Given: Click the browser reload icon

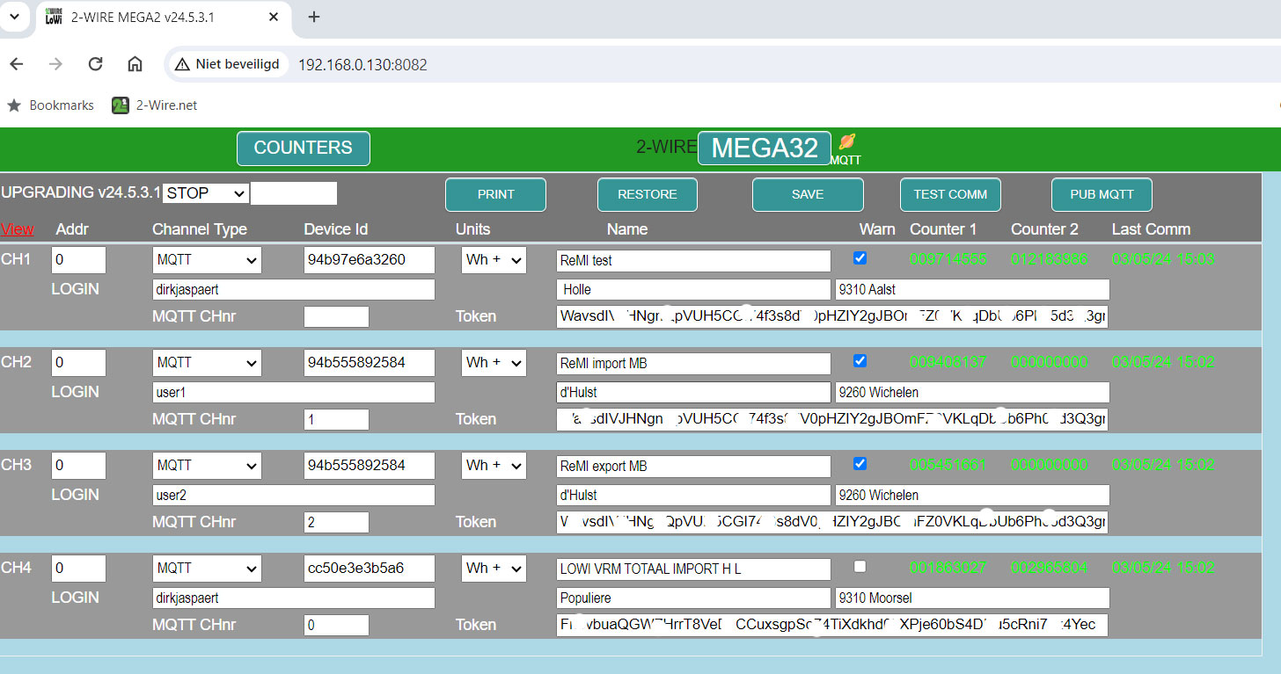Looking at the screenshot, I should pos(96,64).
